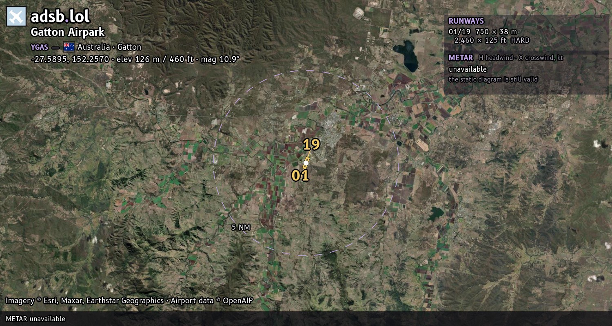Screen dimensions: 612x326
Task: Click the adsb.lol site title
Action: tap(60, 16)
